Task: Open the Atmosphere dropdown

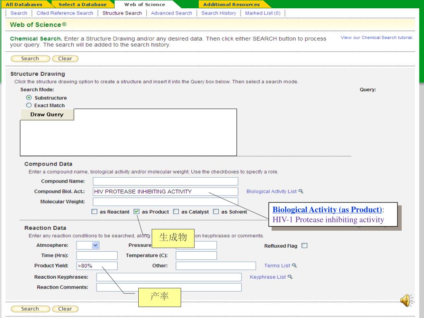Action: (x=88, y=245)
